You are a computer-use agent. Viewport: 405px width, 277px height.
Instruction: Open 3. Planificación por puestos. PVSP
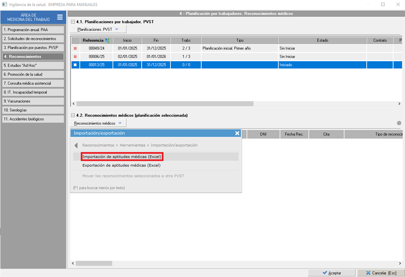33,48
